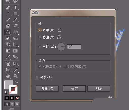Select the Perspective Grid tool
This screenshot has width=129, height=110.
[x=15, y=44]
